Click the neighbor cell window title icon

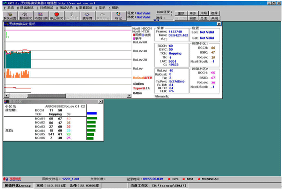(x=6, y=102)
